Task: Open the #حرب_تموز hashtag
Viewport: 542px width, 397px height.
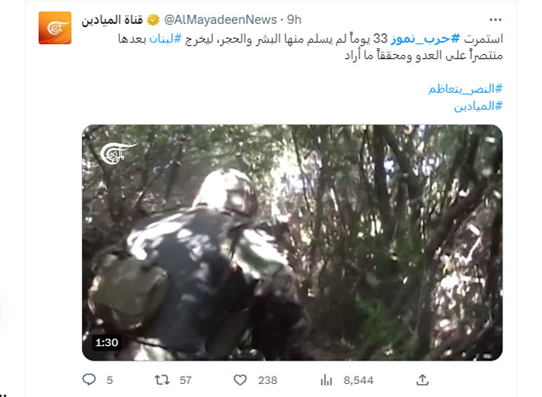Action: click(x=425, y=39)
